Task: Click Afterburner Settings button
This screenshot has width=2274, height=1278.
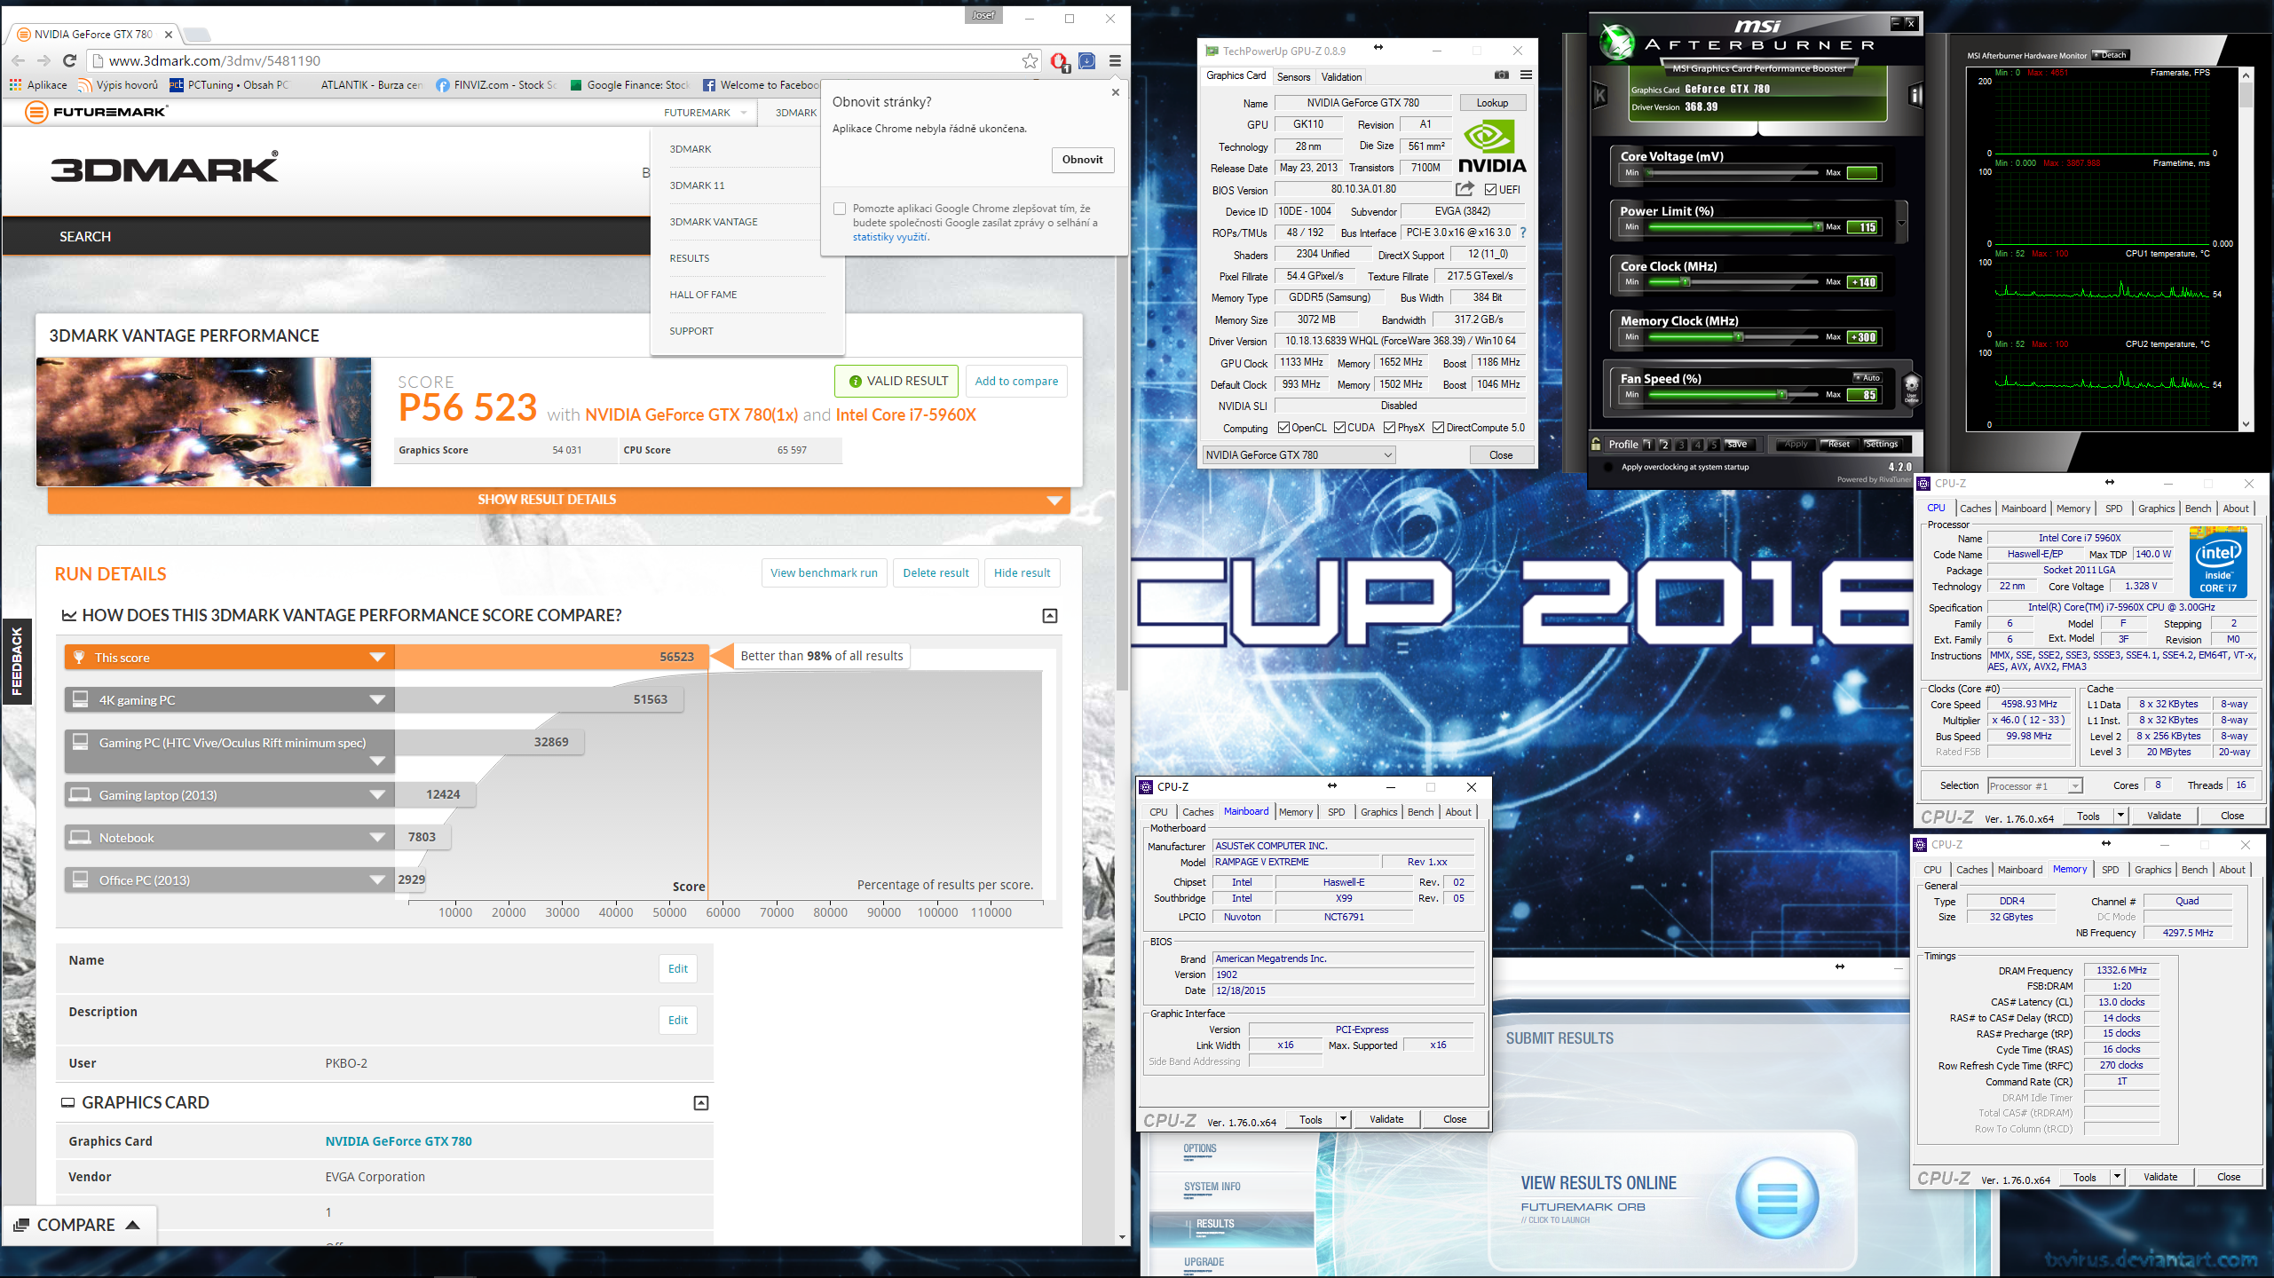Action: [1881, 445]
